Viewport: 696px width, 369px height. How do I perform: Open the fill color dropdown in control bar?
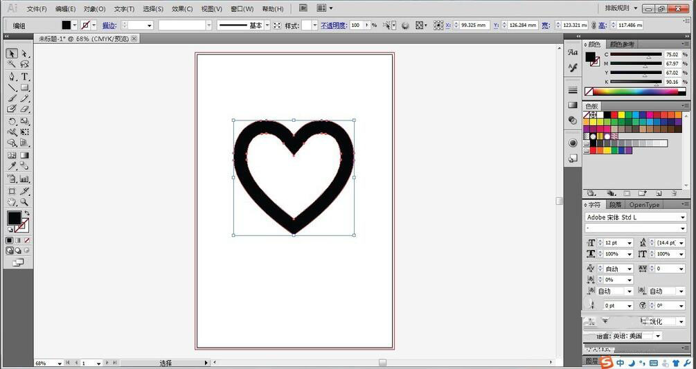pyautogui.click(x=75, y=26)
